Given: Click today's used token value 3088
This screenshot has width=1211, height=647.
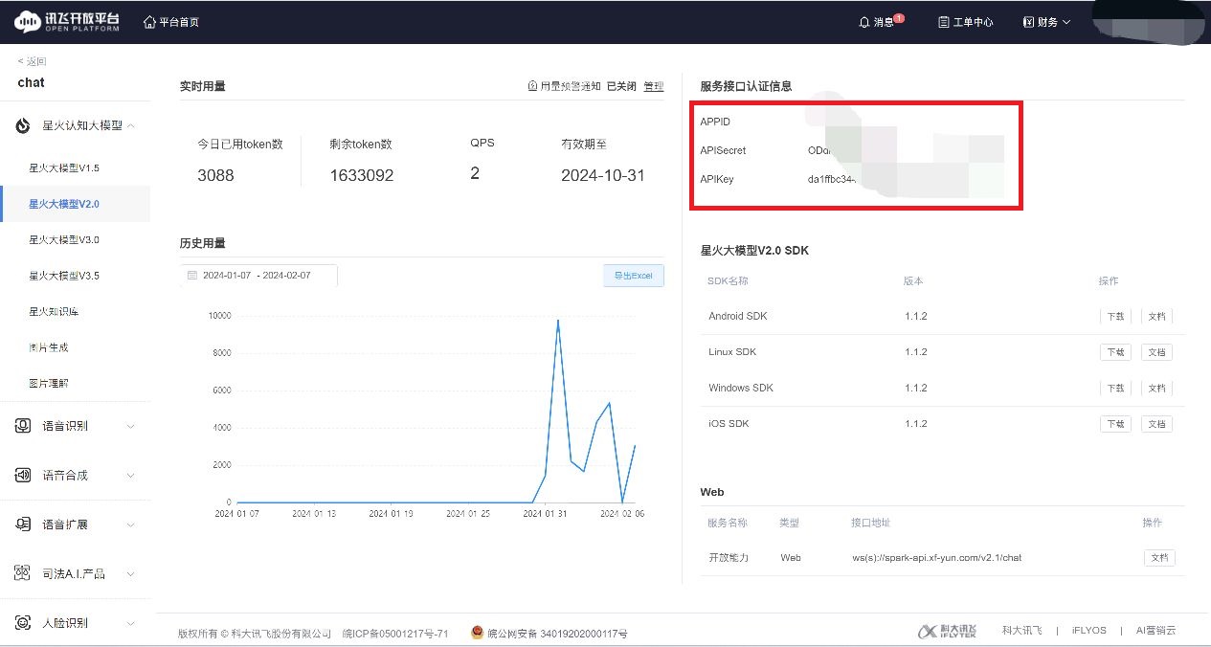Looking at the screenshot, I should (215, 176).
